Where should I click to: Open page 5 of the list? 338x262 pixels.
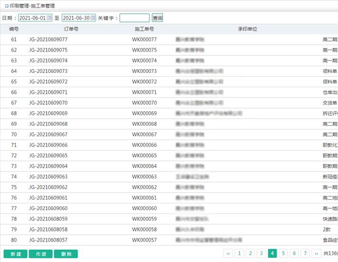tap(283, 254)
